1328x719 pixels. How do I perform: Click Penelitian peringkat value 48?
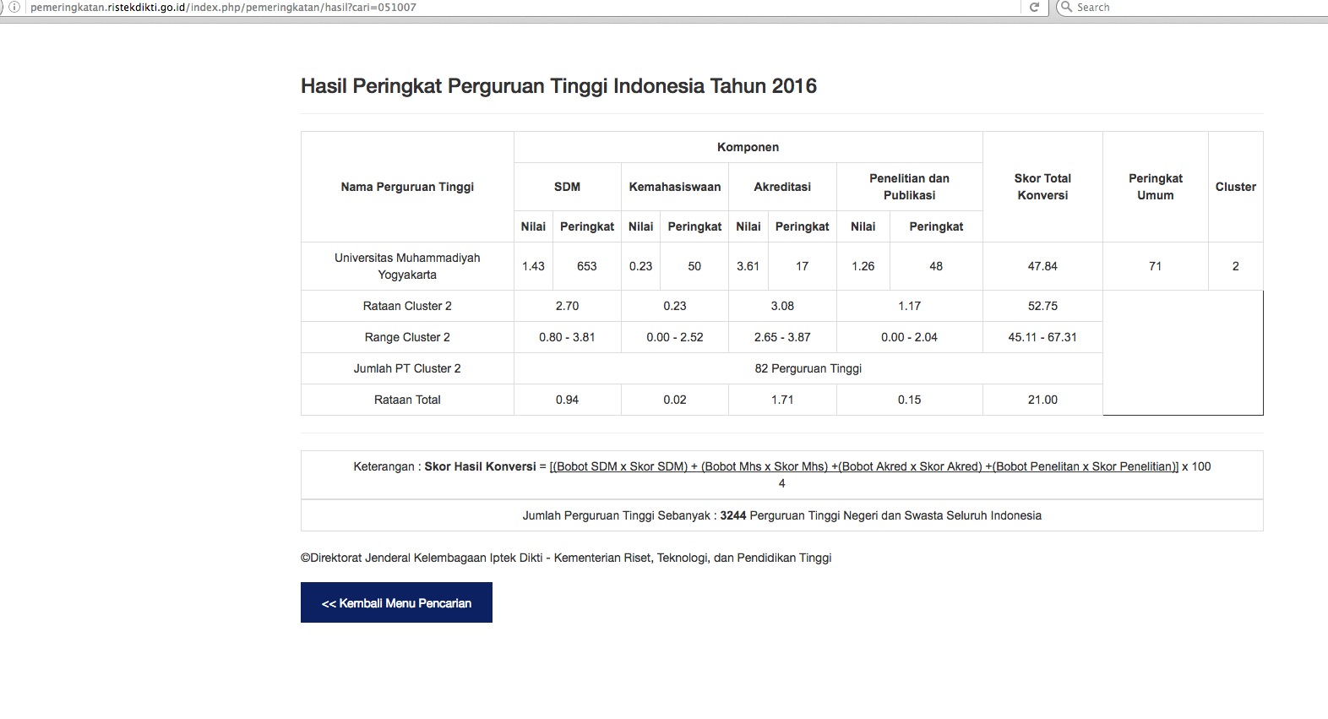coord(936,266)
